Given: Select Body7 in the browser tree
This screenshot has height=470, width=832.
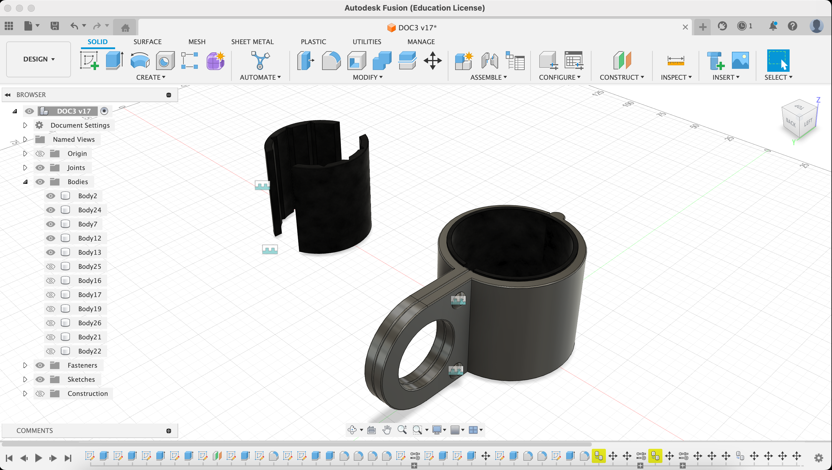Looking at the screenshot, I should (x=87, y=224).
